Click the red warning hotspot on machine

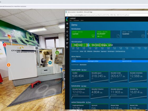click(5, 45)
